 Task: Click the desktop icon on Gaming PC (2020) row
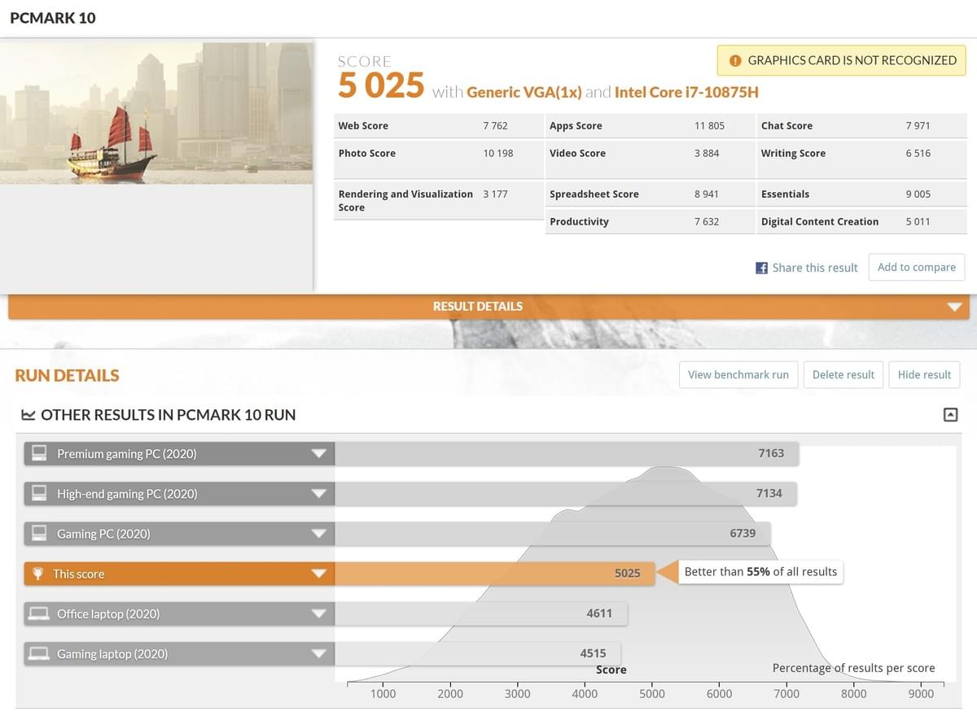[38, 533]
